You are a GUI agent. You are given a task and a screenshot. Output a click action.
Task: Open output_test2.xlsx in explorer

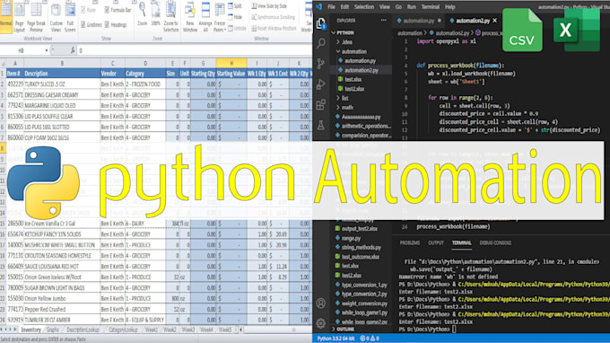359,229
